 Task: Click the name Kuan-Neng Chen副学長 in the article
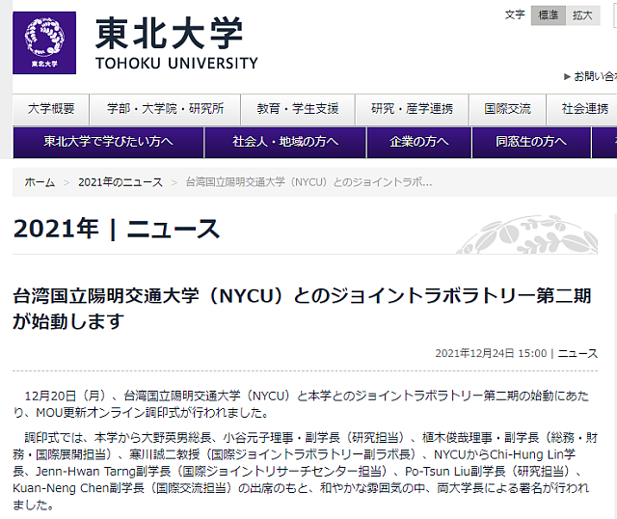click(x=78, y=488)
